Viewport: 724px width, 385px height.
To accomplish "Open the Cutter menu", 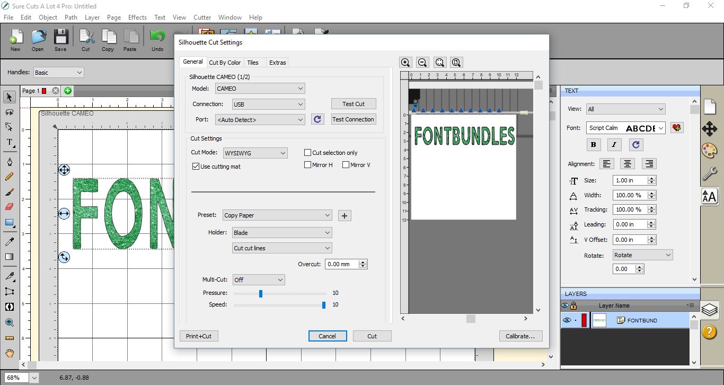I will pos(202,17).
